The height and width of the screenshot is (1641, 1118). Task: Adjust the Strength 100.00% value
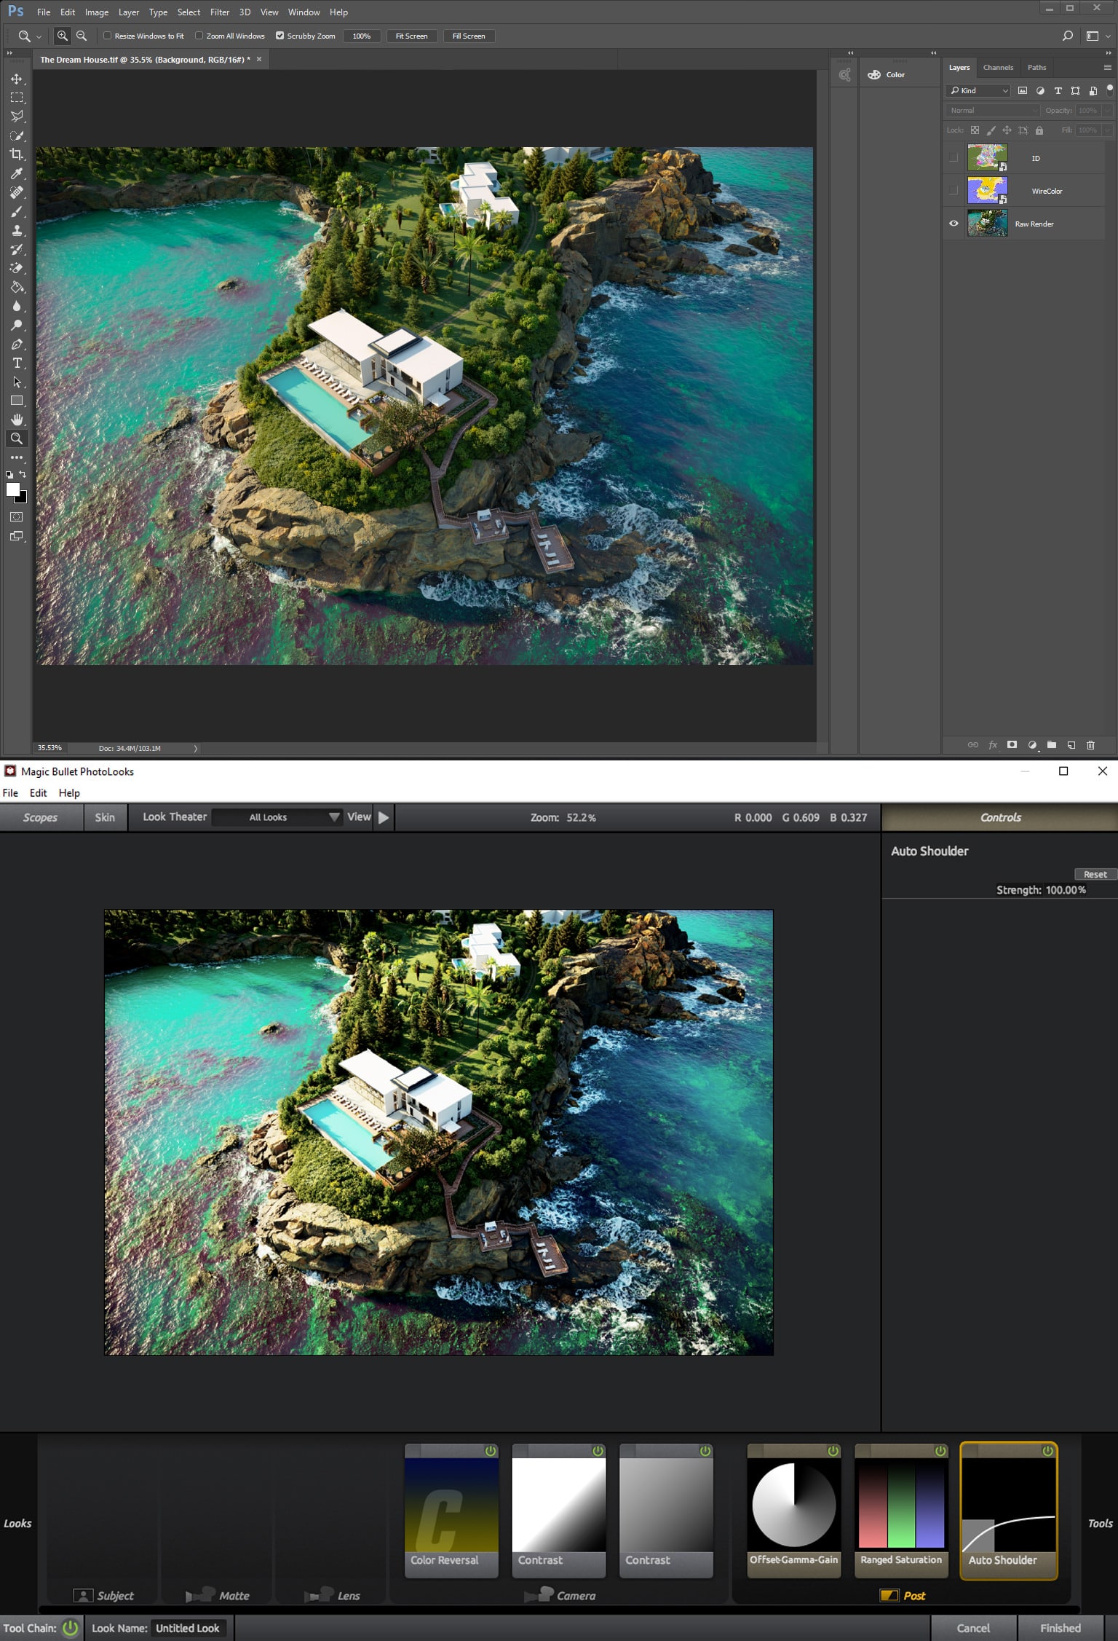tap(1066, 890)
